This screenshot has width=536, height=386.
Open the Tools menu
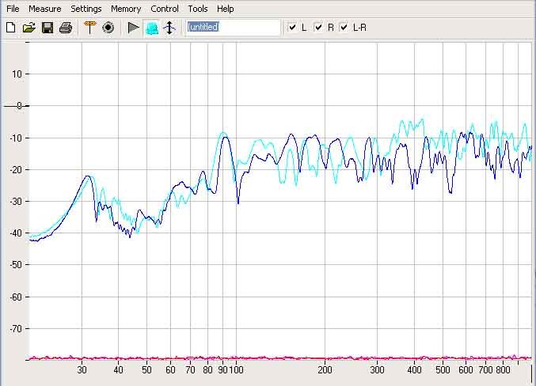[198, 9]
